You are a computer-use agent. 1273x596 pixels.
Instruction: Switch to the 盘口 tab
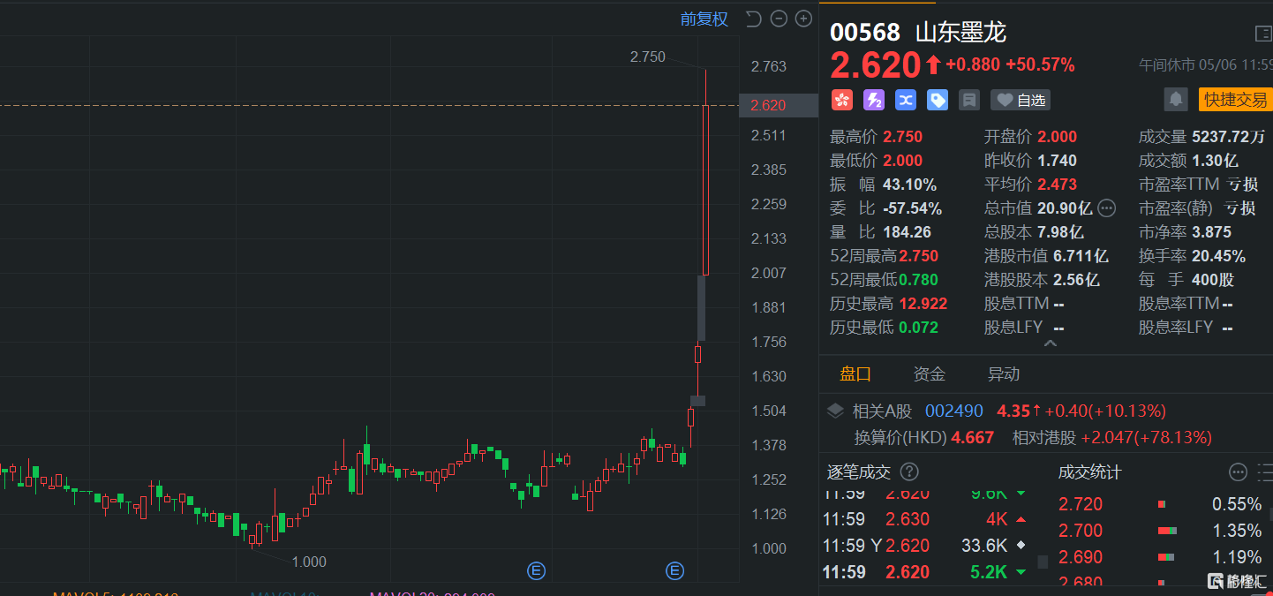tap(855, 374)
